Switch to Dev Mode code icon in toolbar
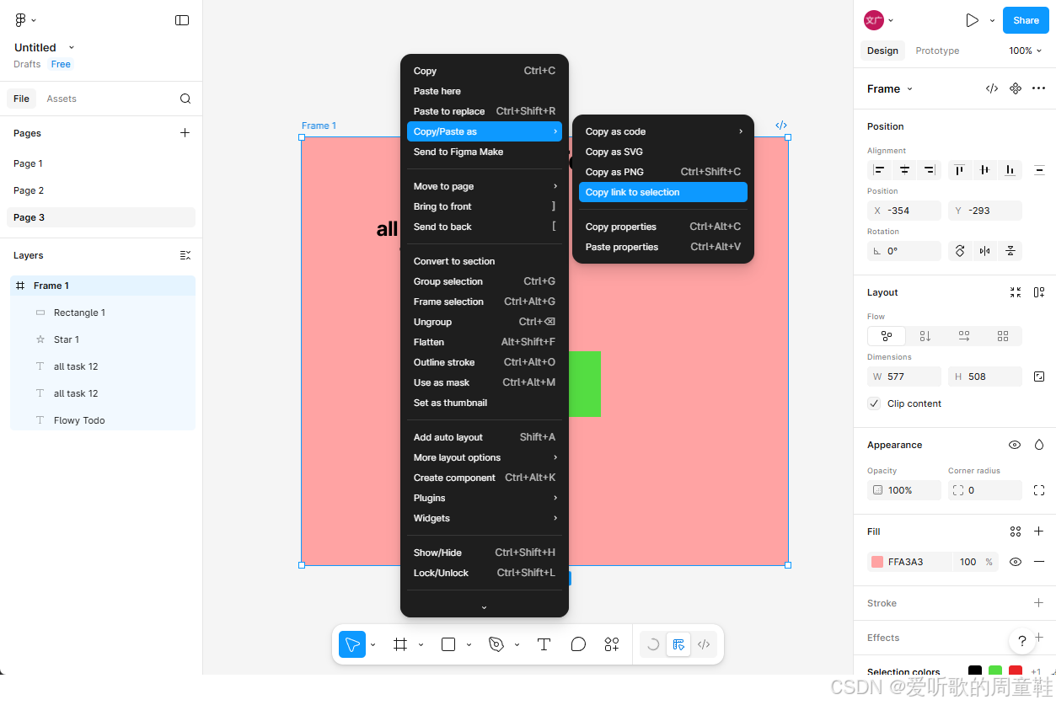The image size is (1056, 705). 704,644
